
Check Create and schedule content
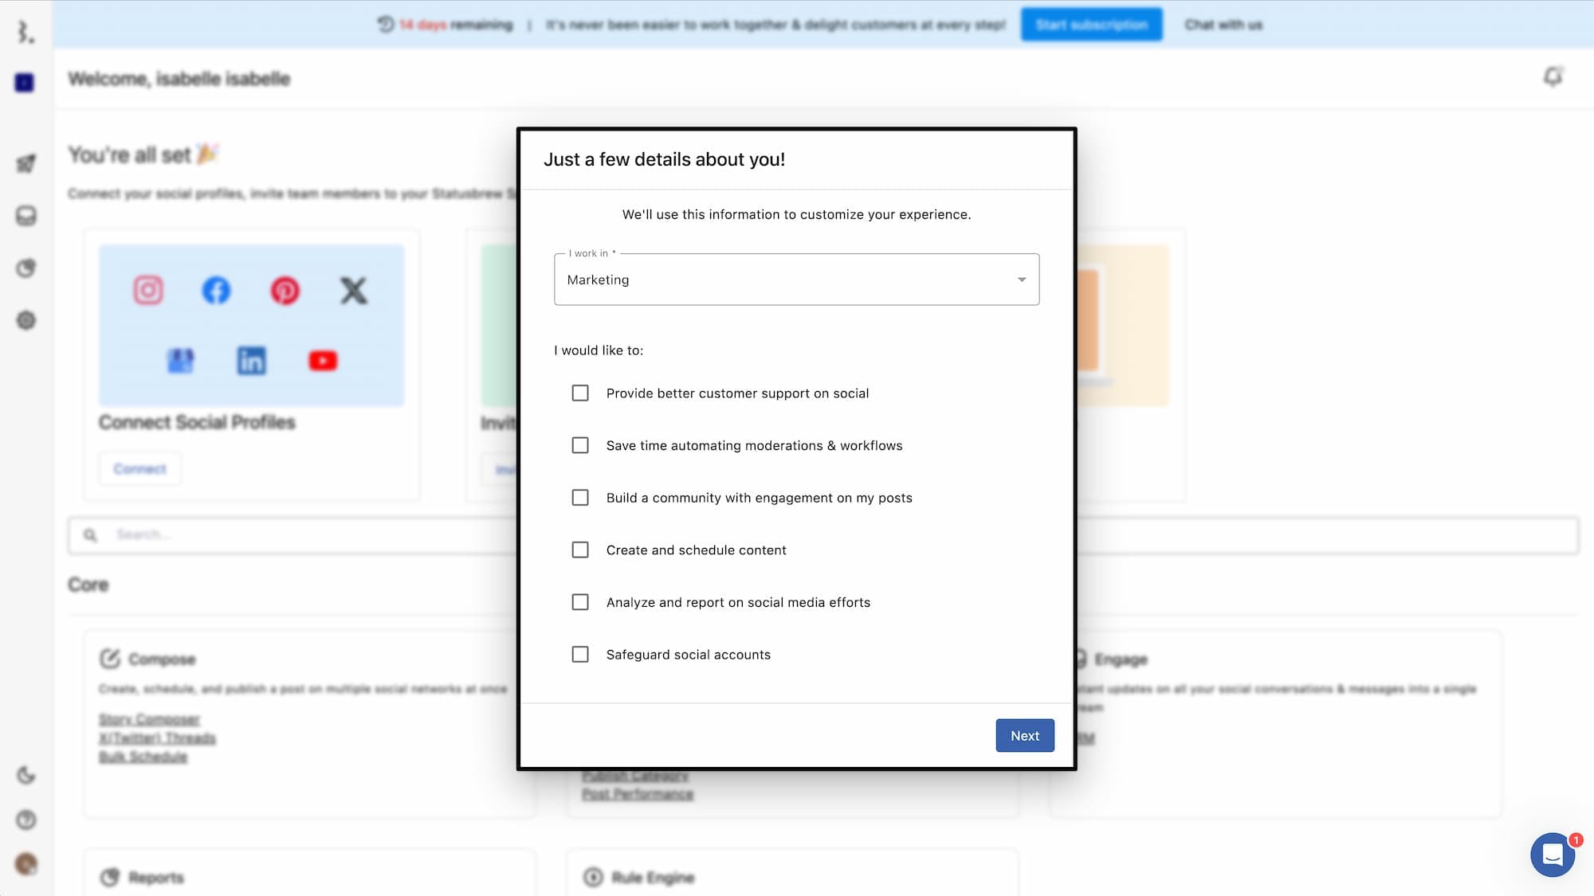point(580,550)
